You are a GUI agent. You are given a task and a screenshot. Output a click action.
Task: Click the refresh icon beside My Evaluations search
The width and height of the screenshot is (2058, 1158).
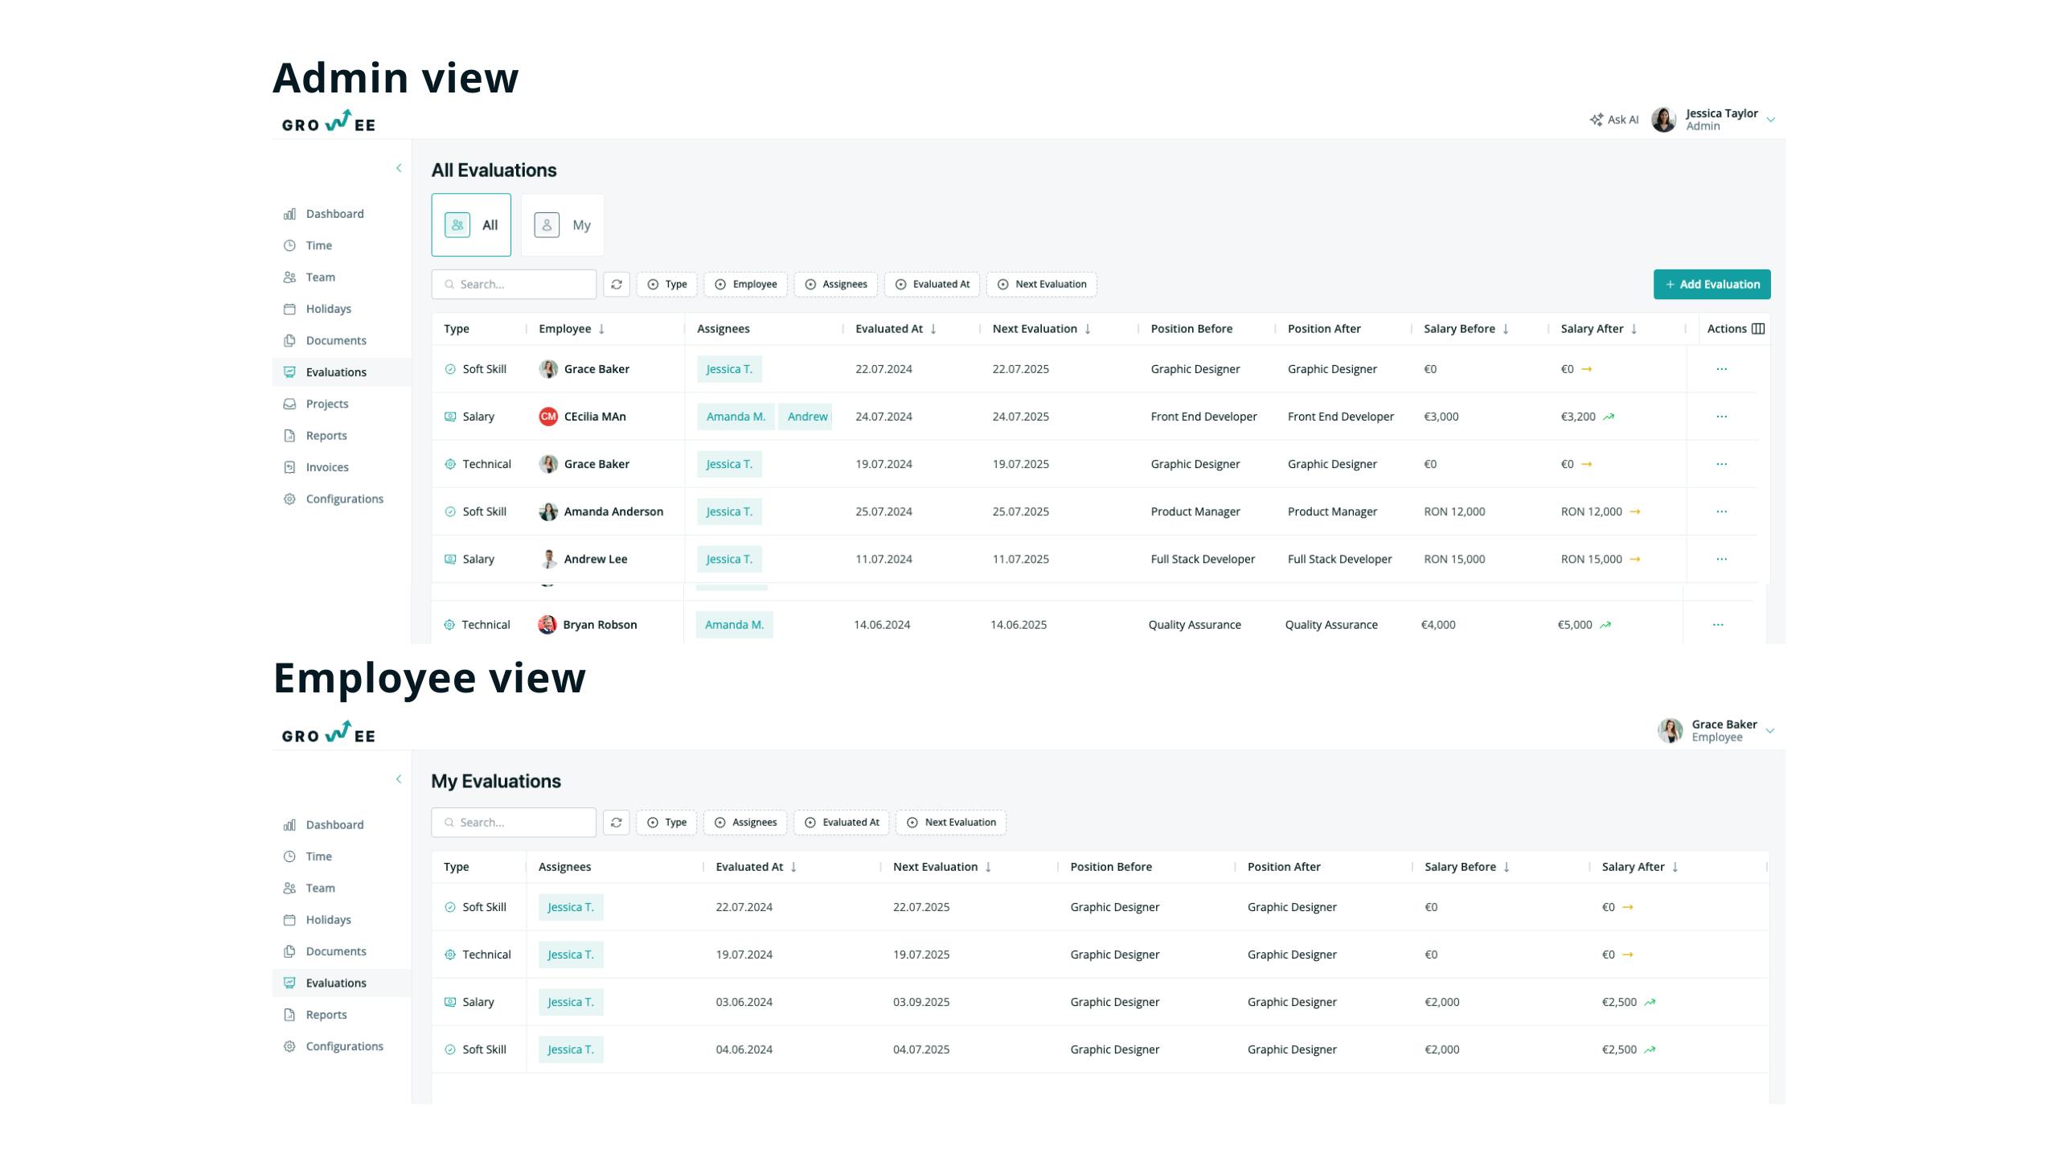pos(617,822)
